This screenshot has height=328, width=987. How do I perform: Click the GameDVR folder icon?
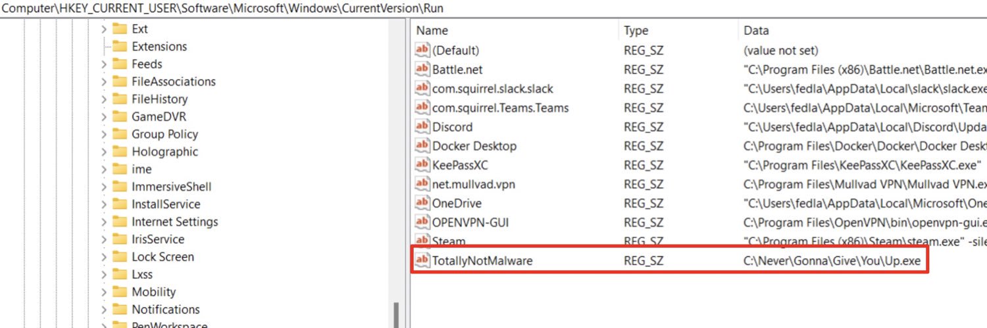click(119, 116)
